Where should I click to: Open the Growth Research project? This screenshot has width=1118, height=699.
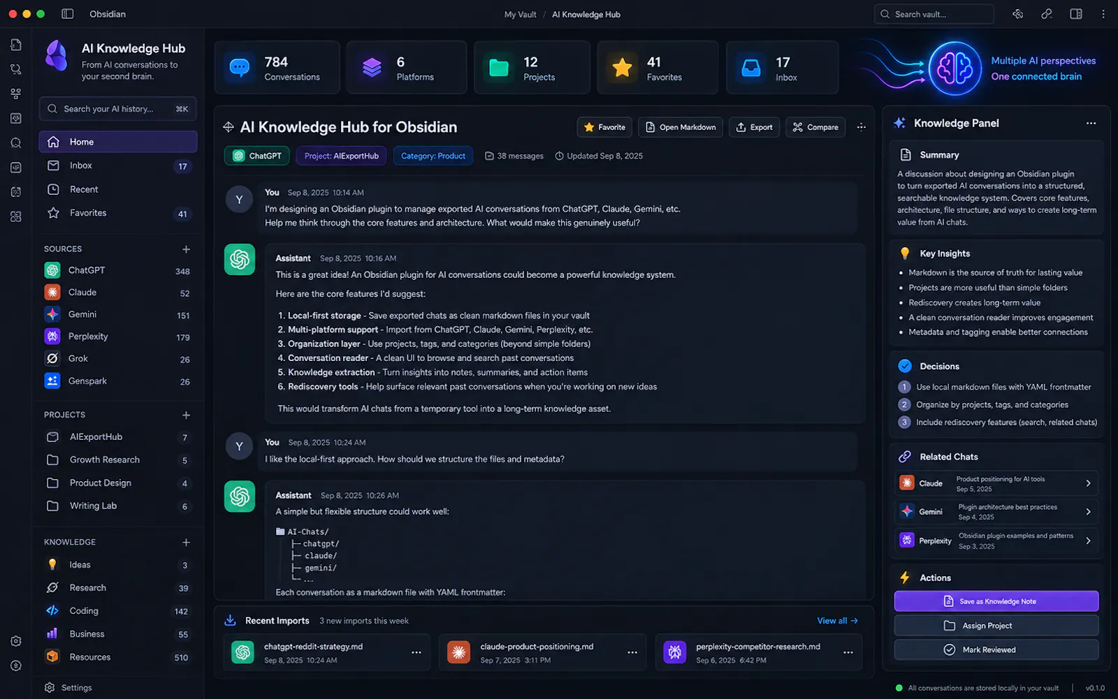pos(118,460)
